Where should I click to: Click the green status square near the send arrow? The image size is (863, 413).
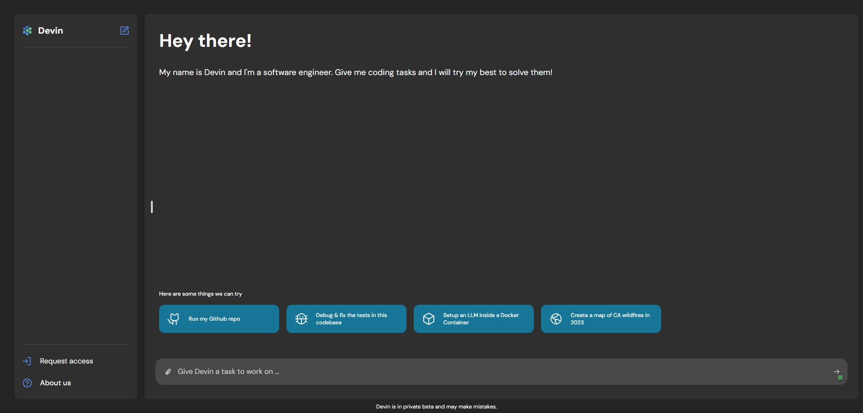tap(840, 378)
